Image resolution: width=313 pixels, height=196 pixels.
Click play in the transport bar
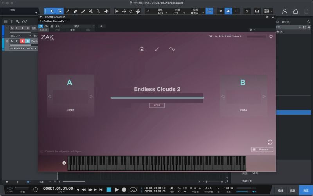[x=117, y=190]
